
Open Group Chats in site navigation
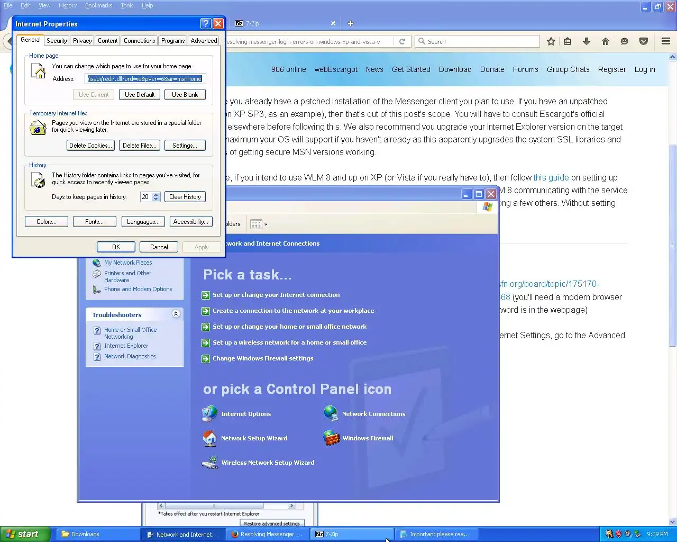(x=568, y=69)
